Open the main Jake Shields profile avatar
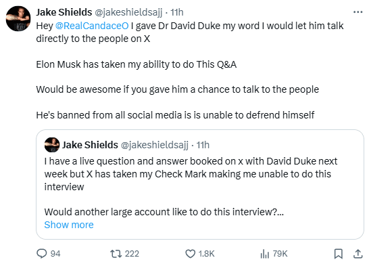Viewport: 369px width, 262px height. [x=18, y=19]
